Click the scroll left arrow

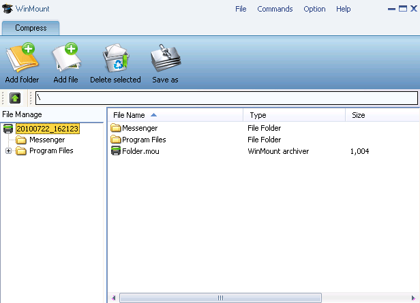[114, 298]
